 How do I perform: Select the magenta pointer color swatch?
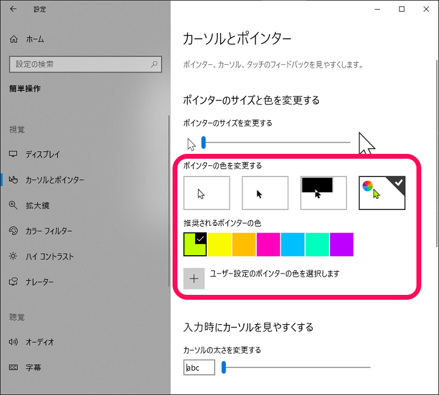268,244
